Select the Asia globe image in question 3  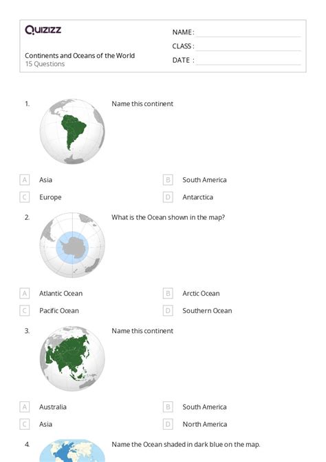(72, 359)
